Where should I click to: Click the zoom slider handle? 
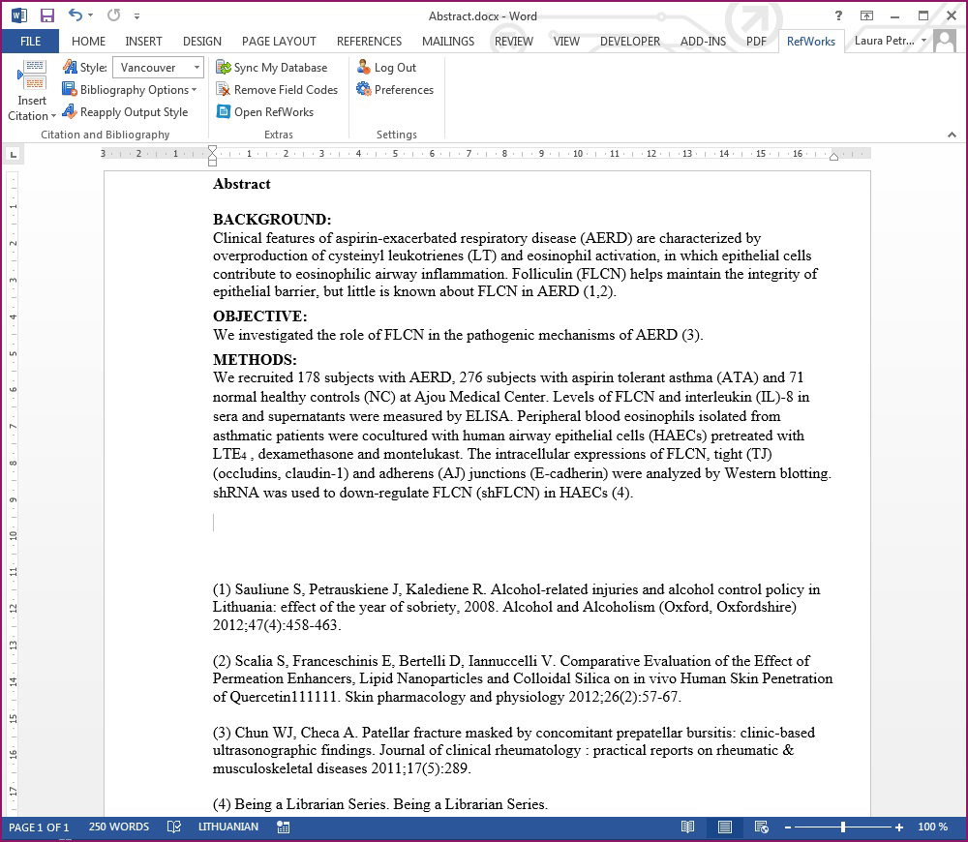[x=843, y=827]
